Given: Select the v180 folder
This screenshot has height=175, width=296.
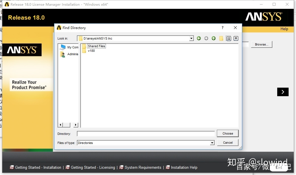Looking at the screenshot, I should (89, 51).
